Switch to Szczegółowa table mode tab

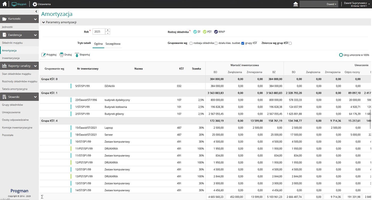pyautogui.click(x=113, y=44)
